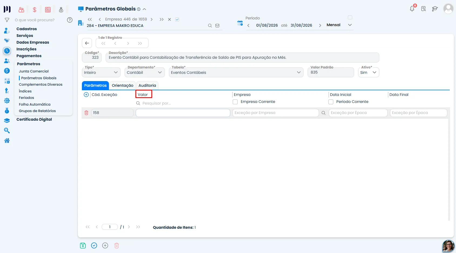
Task: Click the company search magnifier icon
Action: (x=210, y=26)
